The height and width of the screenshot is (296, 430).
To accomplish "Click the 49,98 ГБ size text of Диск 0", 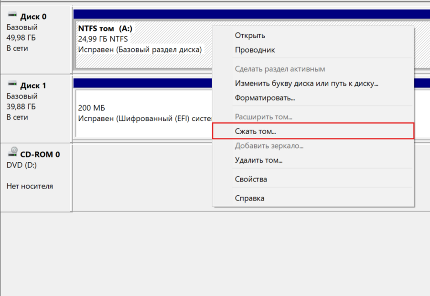I will [x=21, y=38].
